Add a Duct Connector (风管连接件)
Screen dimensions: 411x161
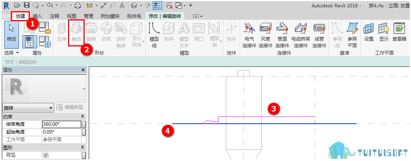[x=266, y=35]
